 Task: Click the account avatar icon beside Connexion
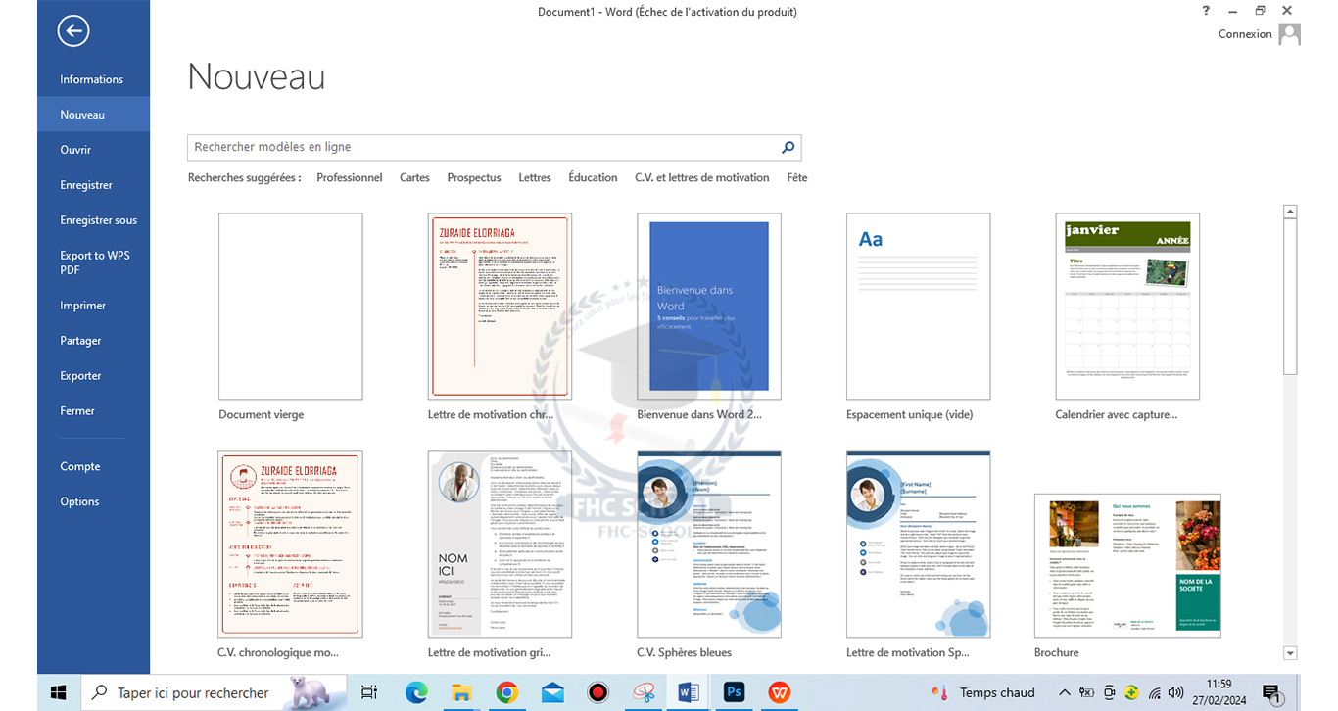pyautogui.click(x=1290, y=34)
